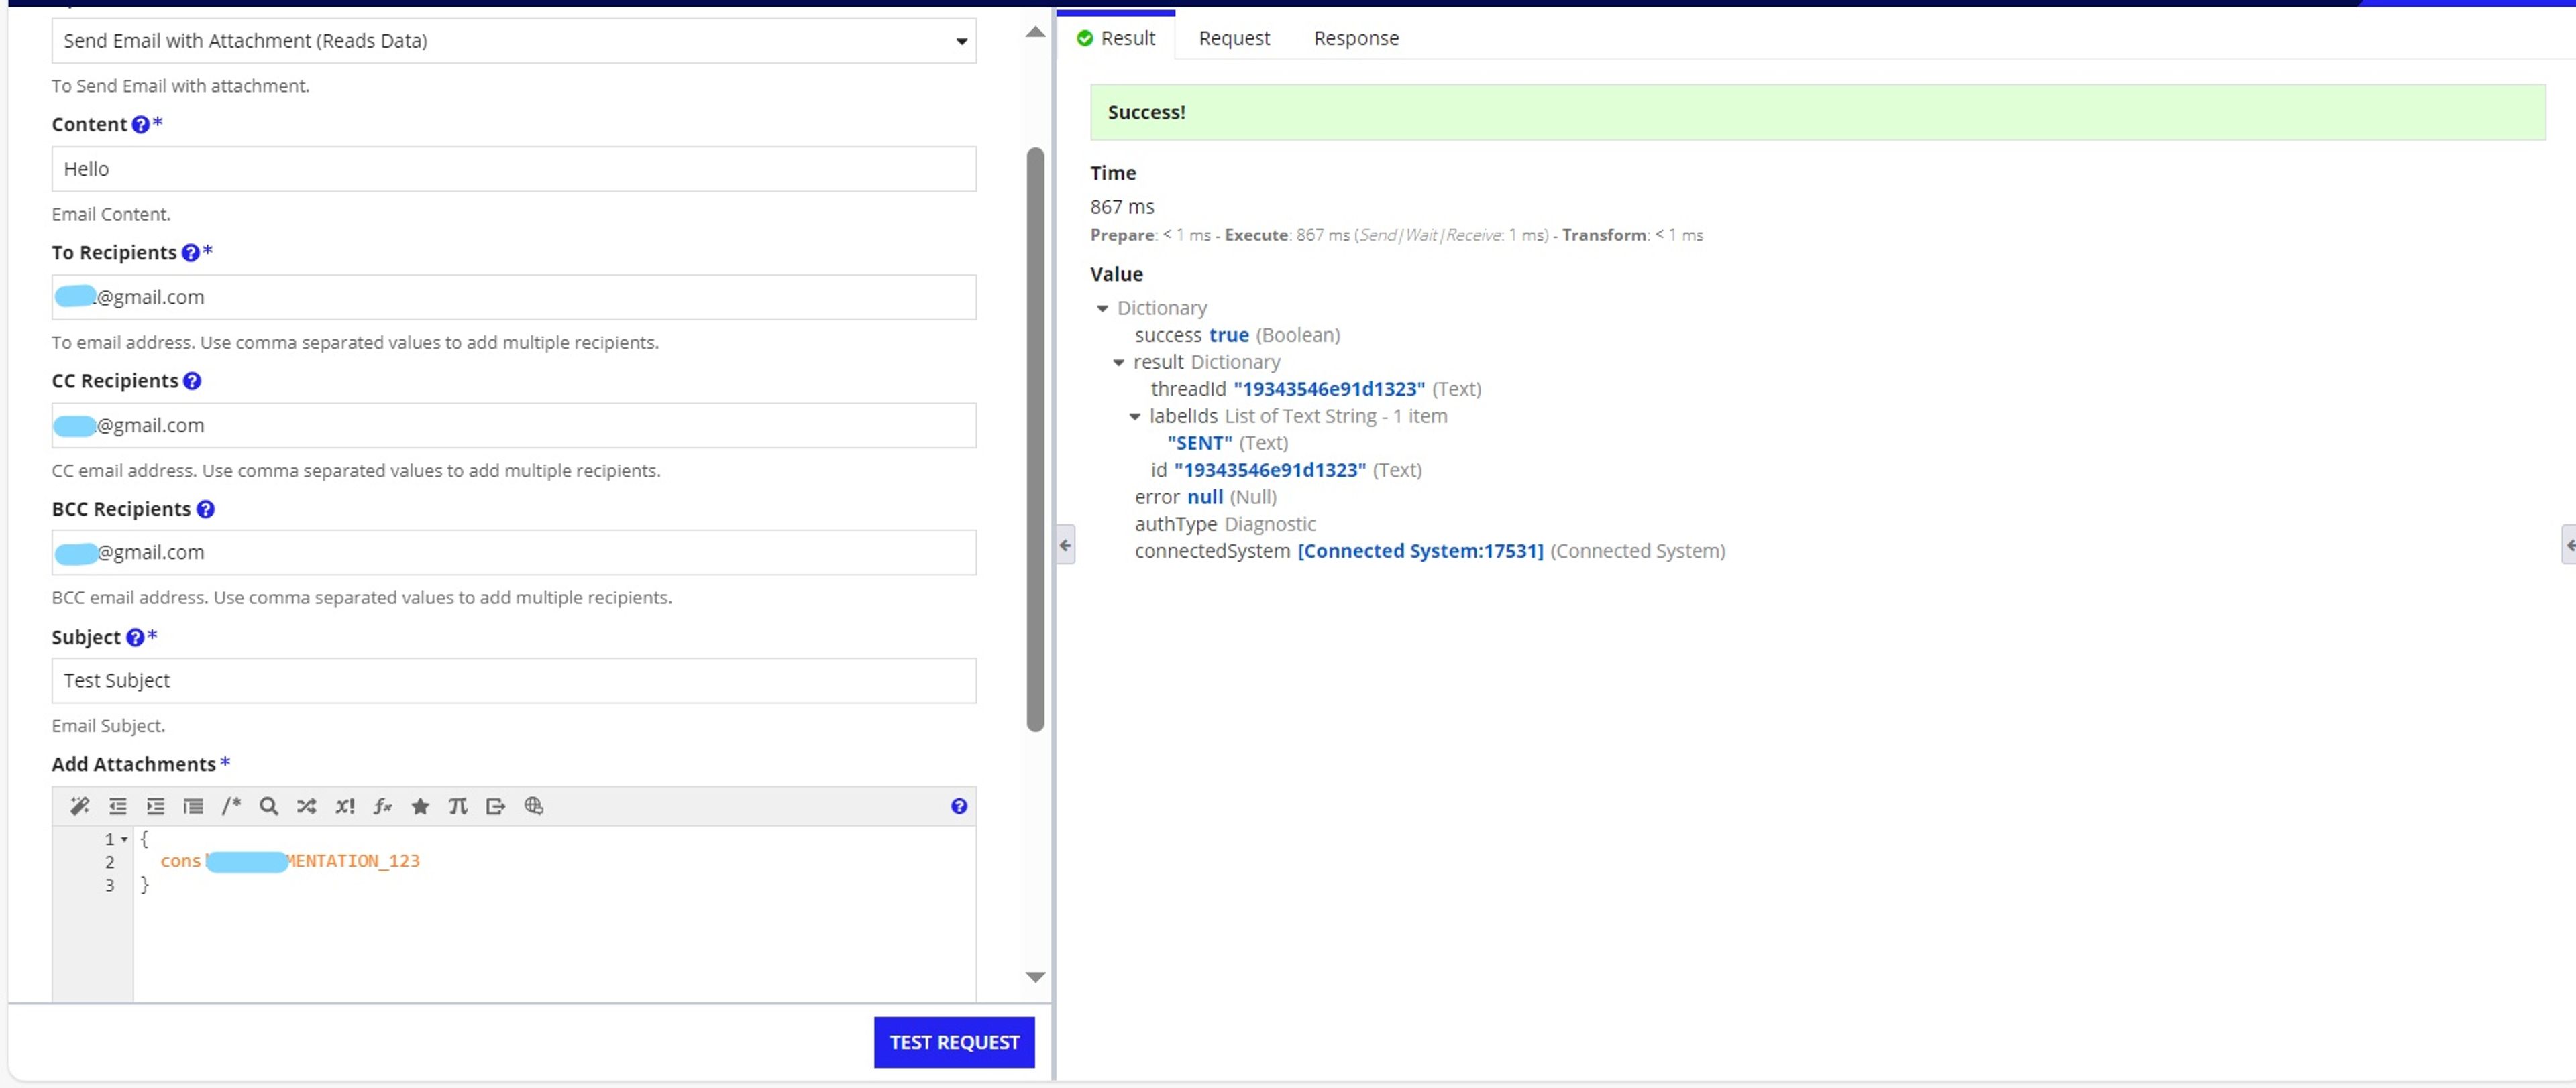Collapse the top-level Dictionary node
The width and height of the screenshot is (2576, 1088).
tap(1102, 309)
